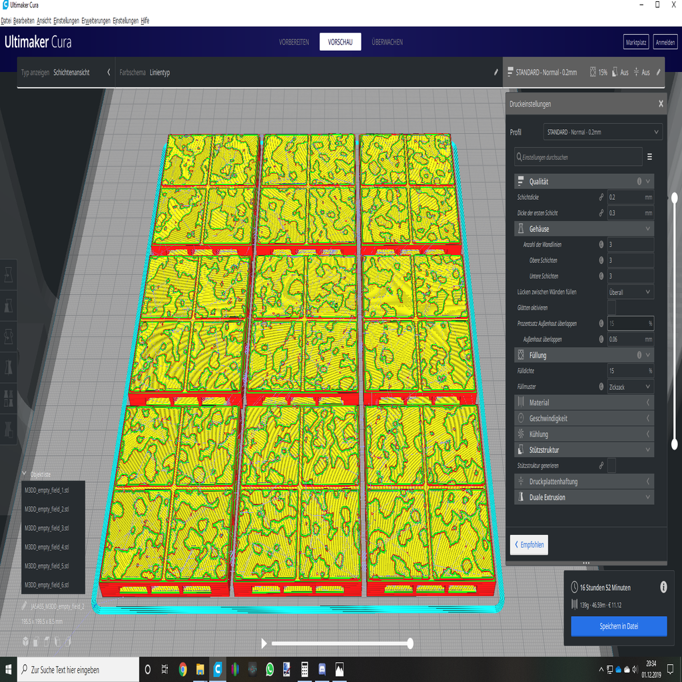This screenshot has height=682, width=682.
Task: Click link icon beside Stützstruktur generieren
Action: (x=601, y=466)
